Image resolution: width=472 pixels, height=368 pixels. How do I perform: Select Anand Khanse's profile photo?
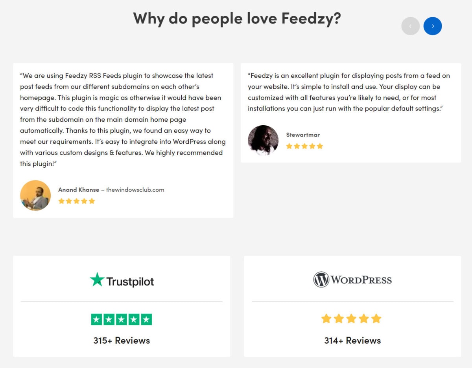[35, 195]
